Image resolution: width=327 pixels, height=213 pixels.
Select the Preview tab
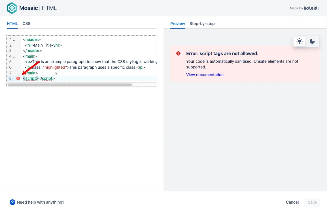(177, 24)
